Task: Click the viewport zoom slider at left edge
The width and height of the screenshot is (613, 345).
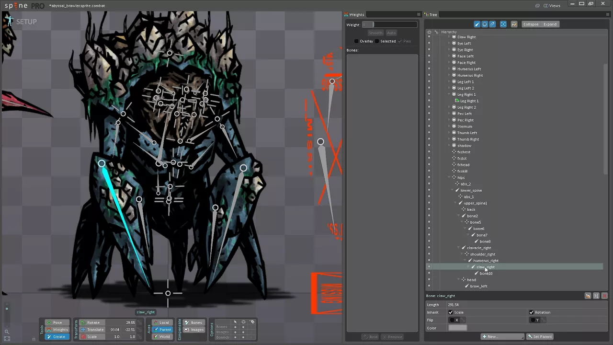Action: click(x=7, y=314)
